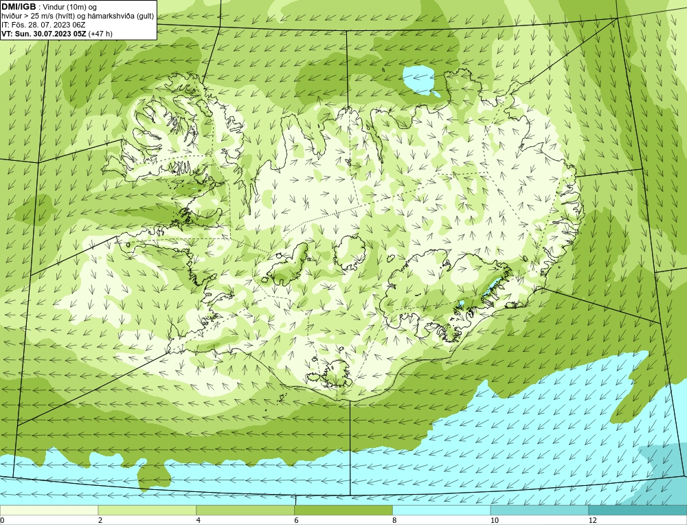This screenshot has width=687, height=525.
Task: Click the 'IT: Fös. 28. 07. 2023 06Z' line
Action: (43, 25)
